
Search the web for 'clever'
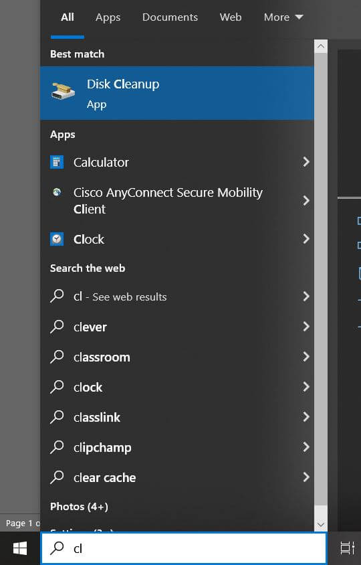pyautogui.click(x=176, y=327)
